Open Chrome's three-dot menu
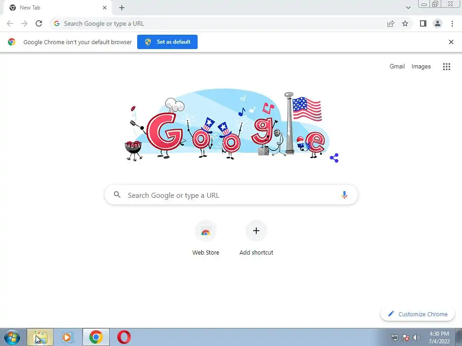This screenshot has width=462, height=346. pos(452,23)
